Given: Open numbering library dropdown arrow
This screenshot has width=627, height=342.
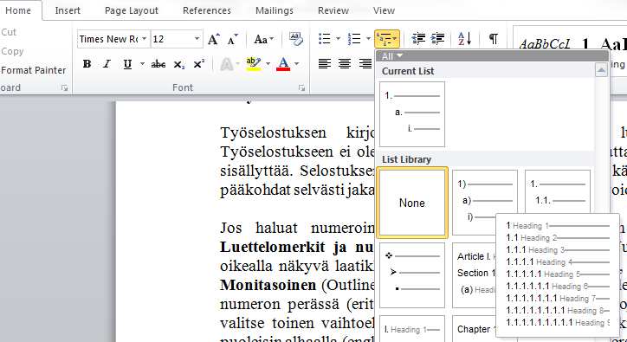Looking at the screenshot, I should coord(368,39).
